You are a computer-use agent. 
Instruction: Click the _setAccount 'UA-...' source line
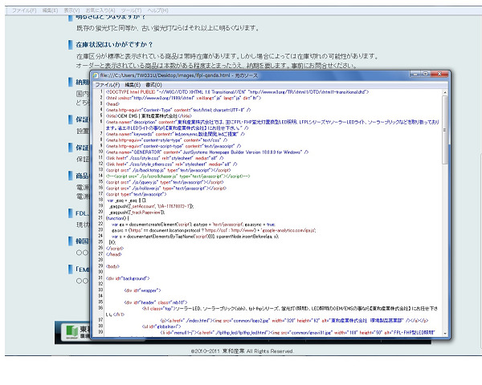(152, 206)
